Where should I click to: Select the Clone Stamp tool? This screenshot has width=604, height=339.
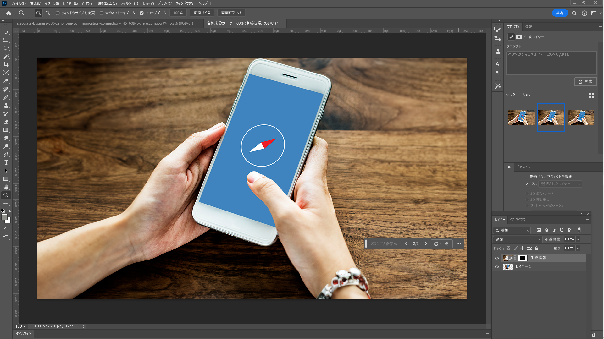pyautogui.click(x=6, y=105)
